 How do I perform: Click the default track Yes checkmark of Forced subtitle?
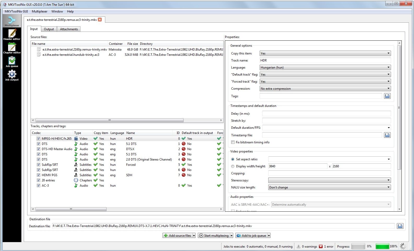coord(184,164)
